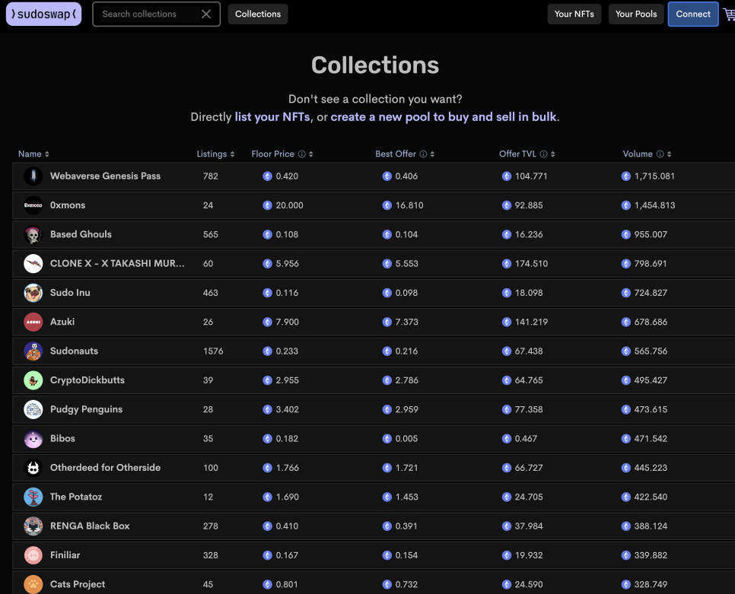Image resolution: width=735 pixels, height=594 pixels.
Task: Sort table by Volume column
Action: (x=647, y=154)
